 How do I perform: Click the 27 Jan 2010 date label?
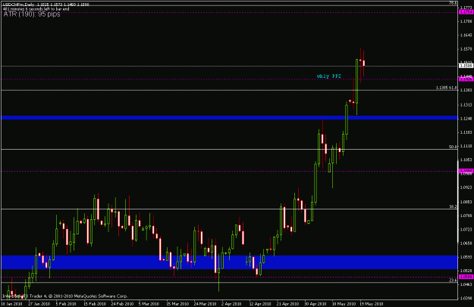pyautogui.click(x=39, y=304)
